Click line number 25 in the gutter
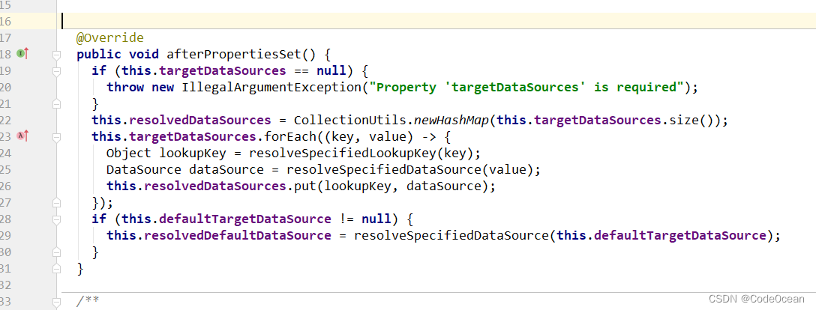Image resolution: width=816 pixels, height=310 pixels. coord(6,169)
